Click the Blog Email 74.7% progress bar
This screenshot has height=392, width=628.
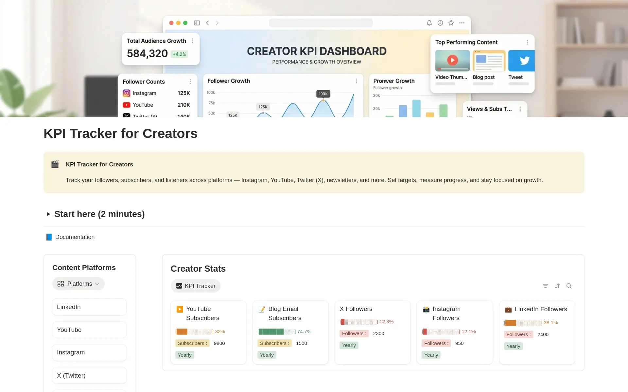click(x=276, y=332)
